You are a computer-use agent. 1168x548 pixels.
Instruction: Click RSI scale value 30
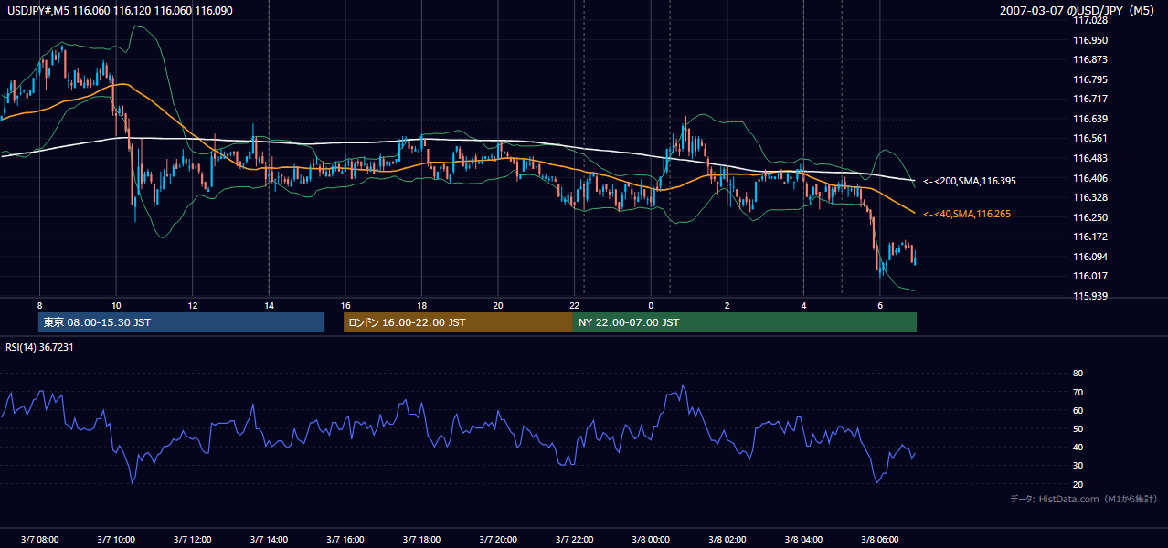tap(1078, 466)
